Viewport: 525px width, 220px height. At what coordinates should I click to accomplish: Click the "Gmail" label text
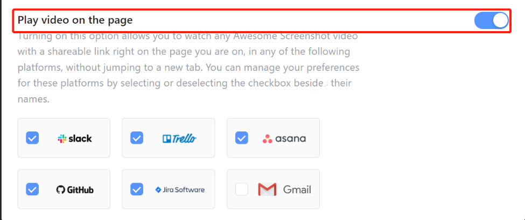click(297, 189)
